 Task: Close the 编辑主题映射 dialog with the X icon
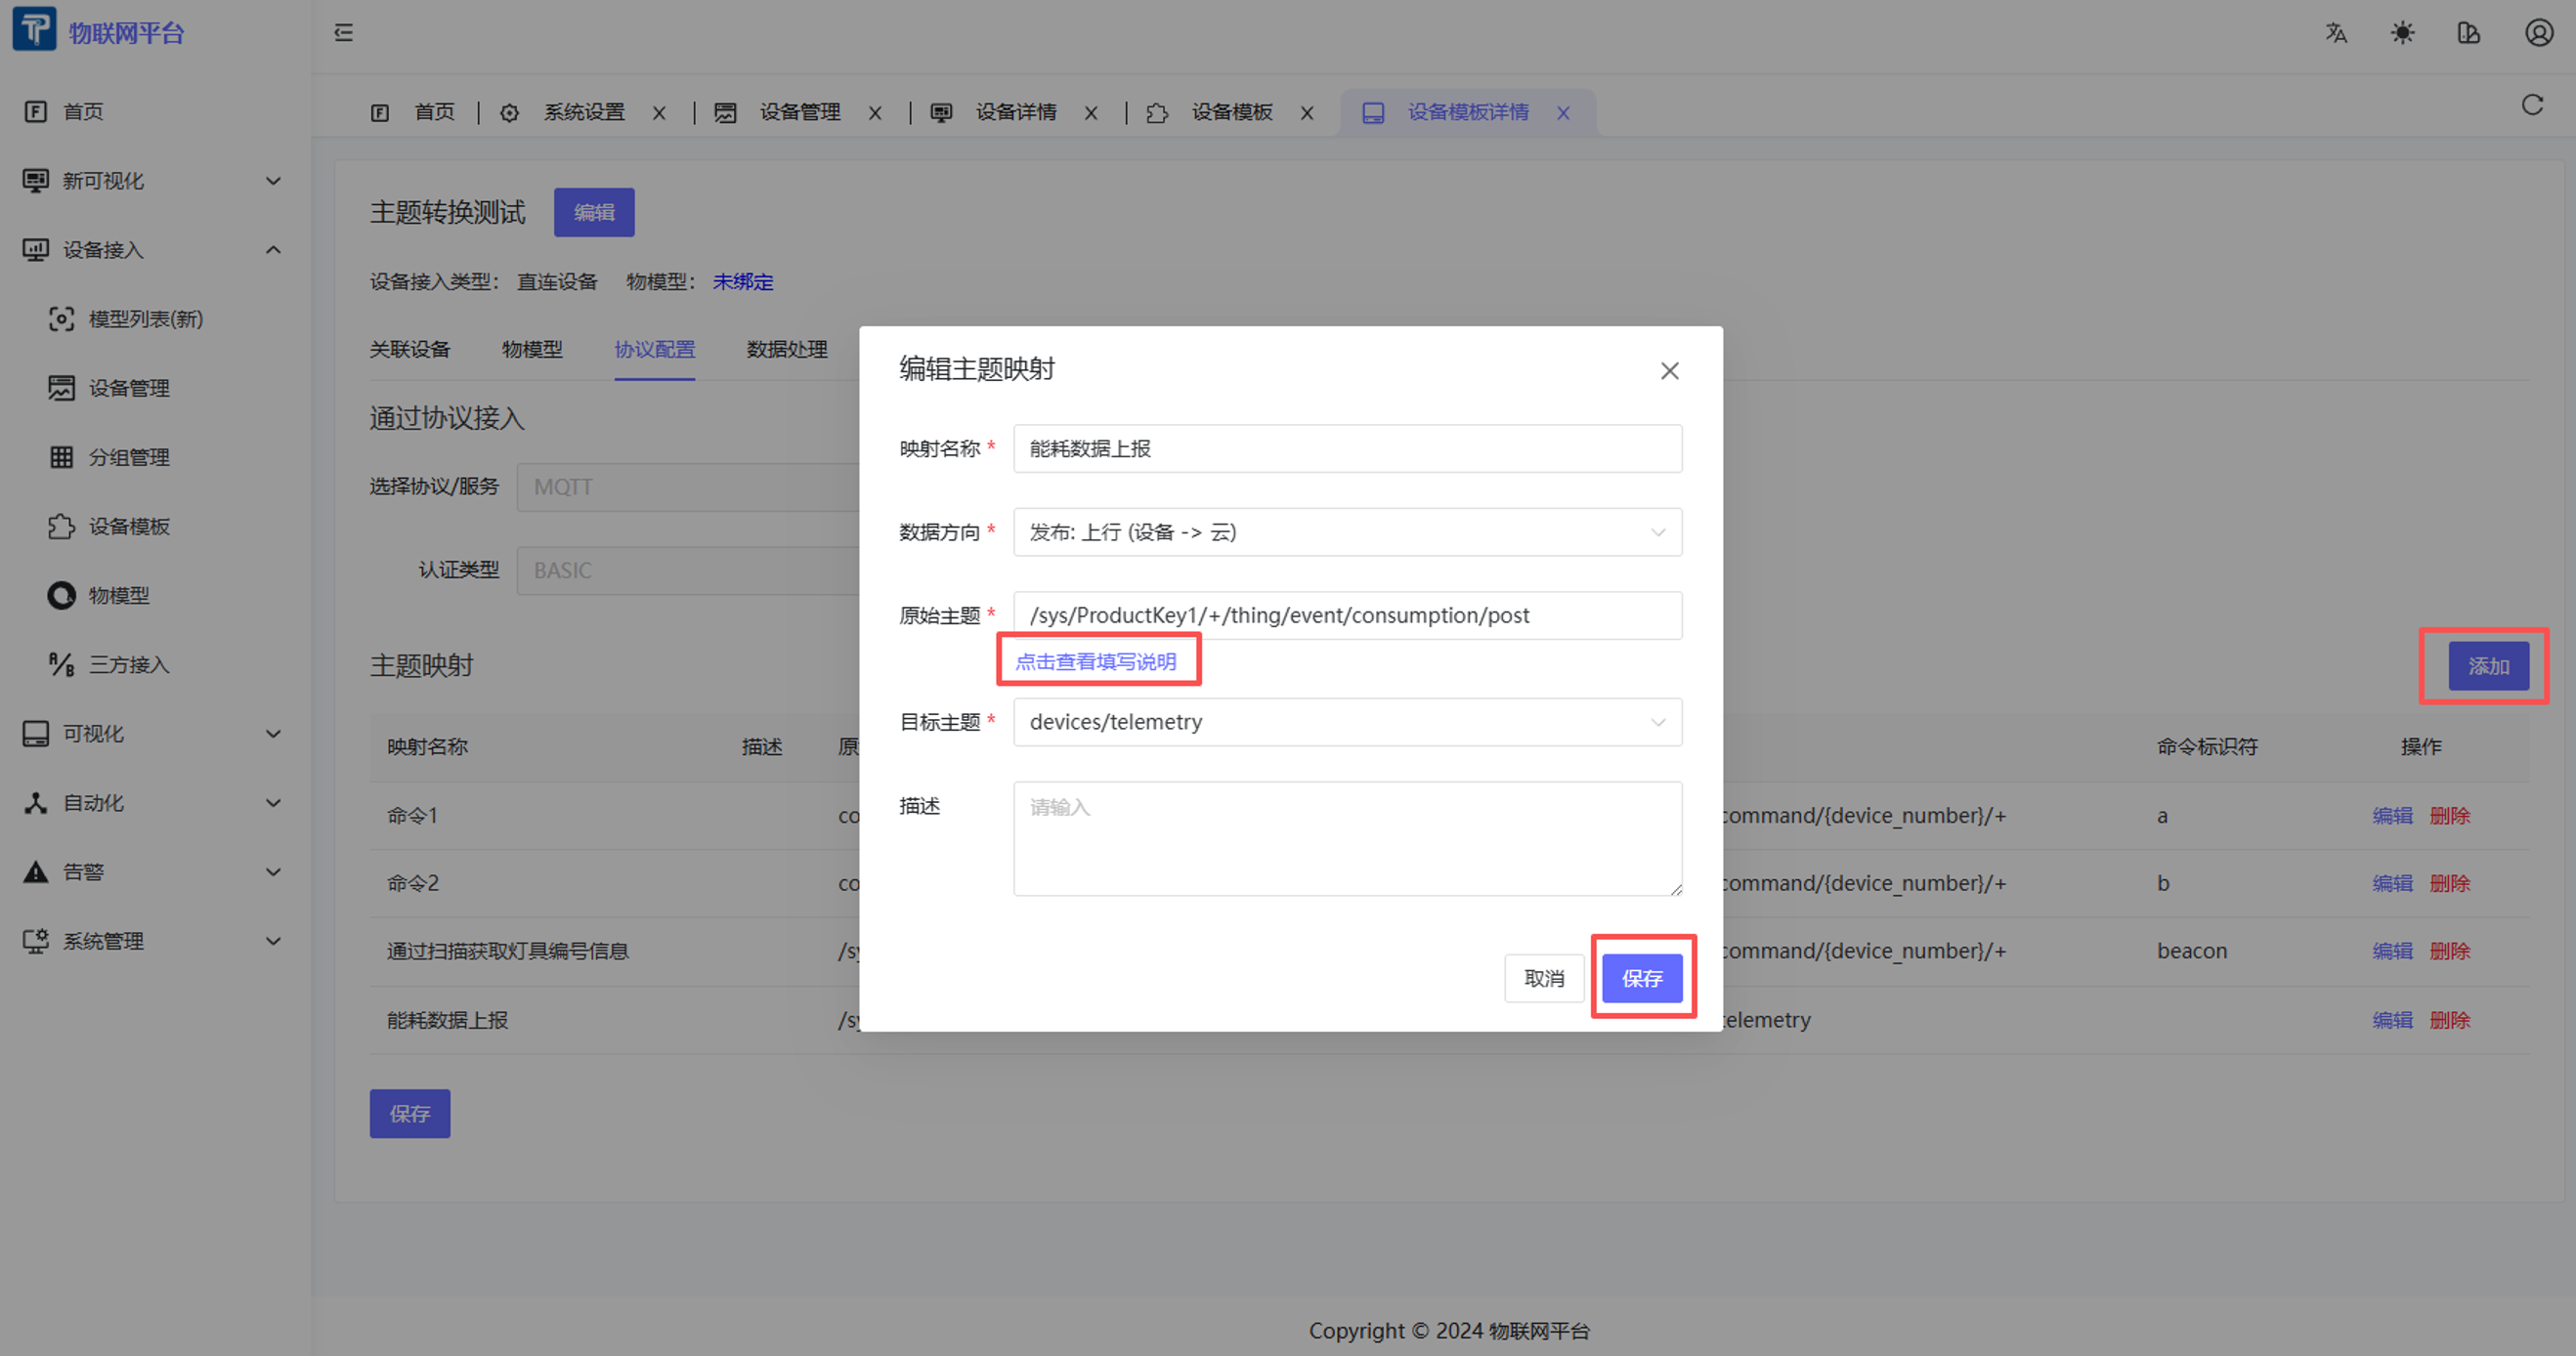[x=1669, y=371]
